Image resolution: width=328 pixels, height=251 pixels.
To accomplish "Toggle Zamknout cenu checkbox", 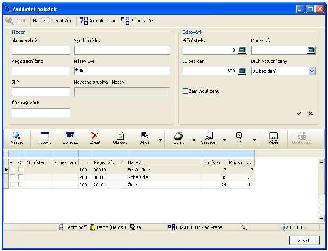I will 185,91.
